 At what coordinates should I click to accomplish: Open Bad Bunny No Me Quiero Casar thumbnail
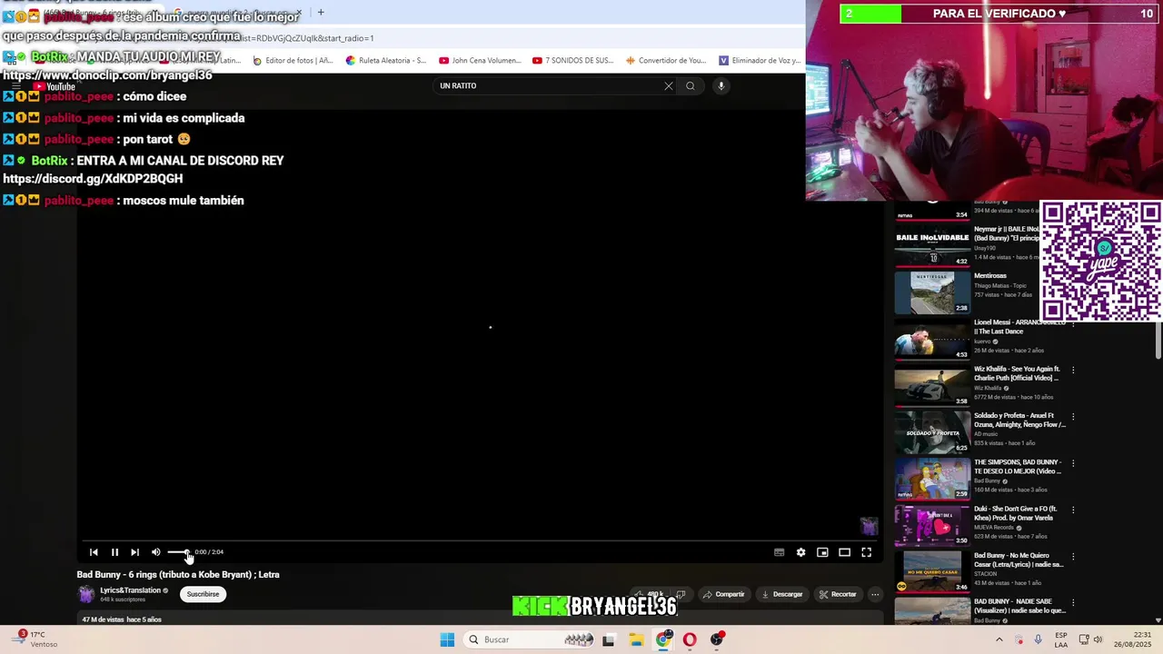click(x=932, y=571)
